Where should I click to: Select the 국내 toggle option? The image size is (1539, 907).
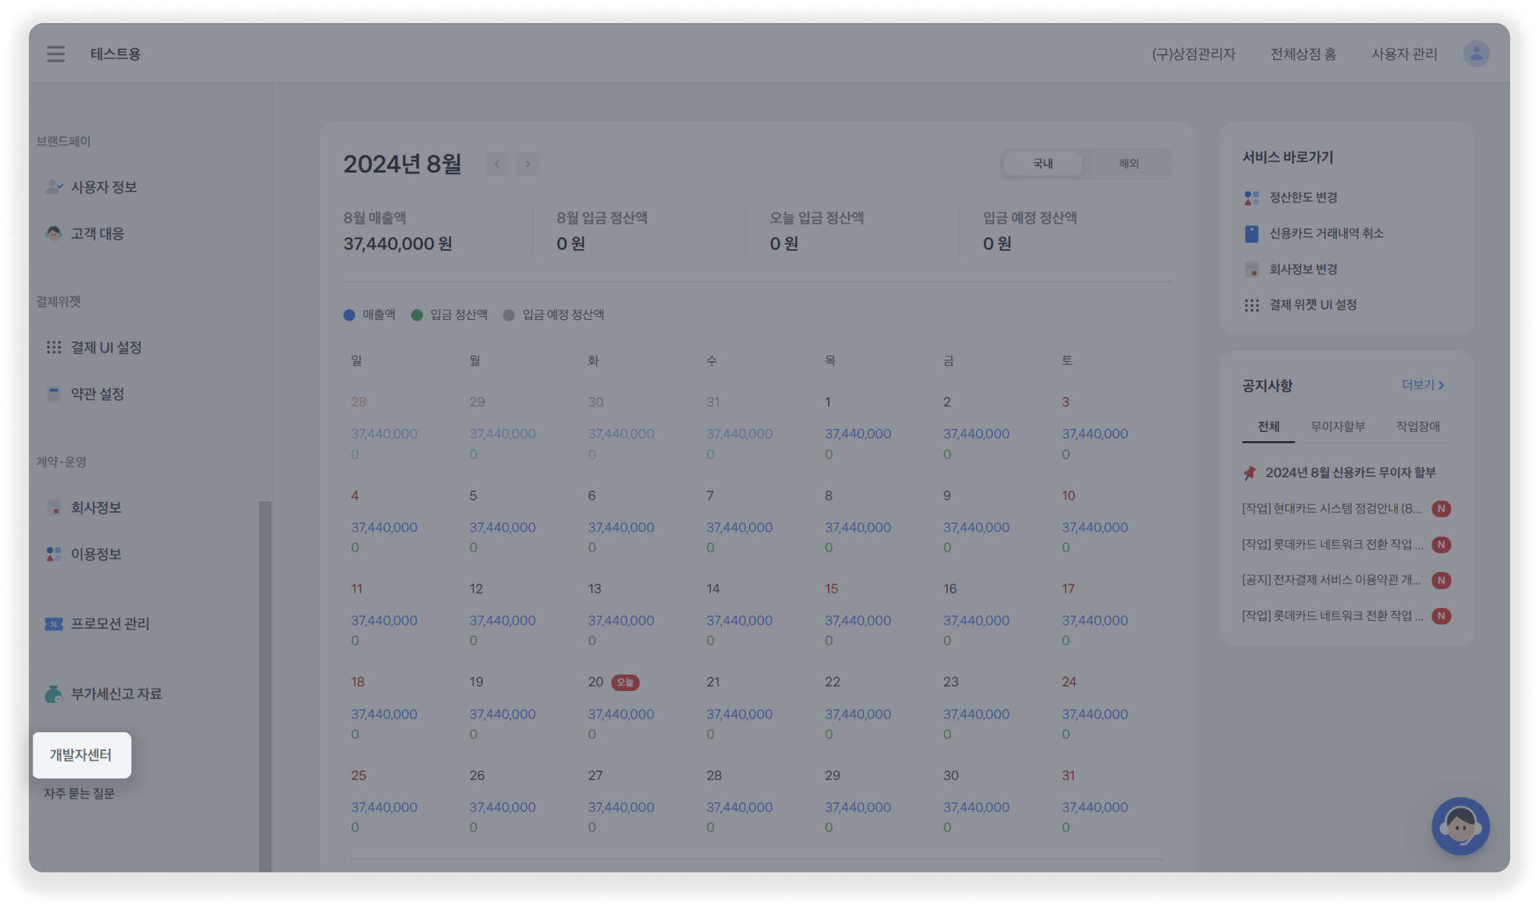pyautogui.click(x=1042, y=164)
